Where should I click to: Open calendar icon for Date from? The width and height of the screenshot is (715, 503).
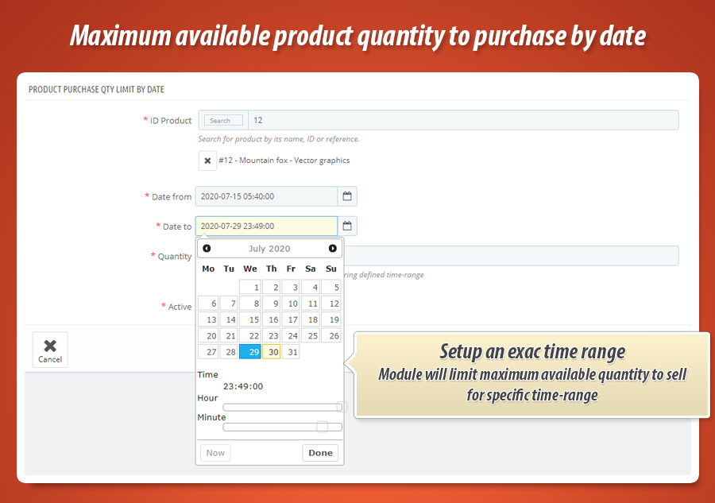347,196
